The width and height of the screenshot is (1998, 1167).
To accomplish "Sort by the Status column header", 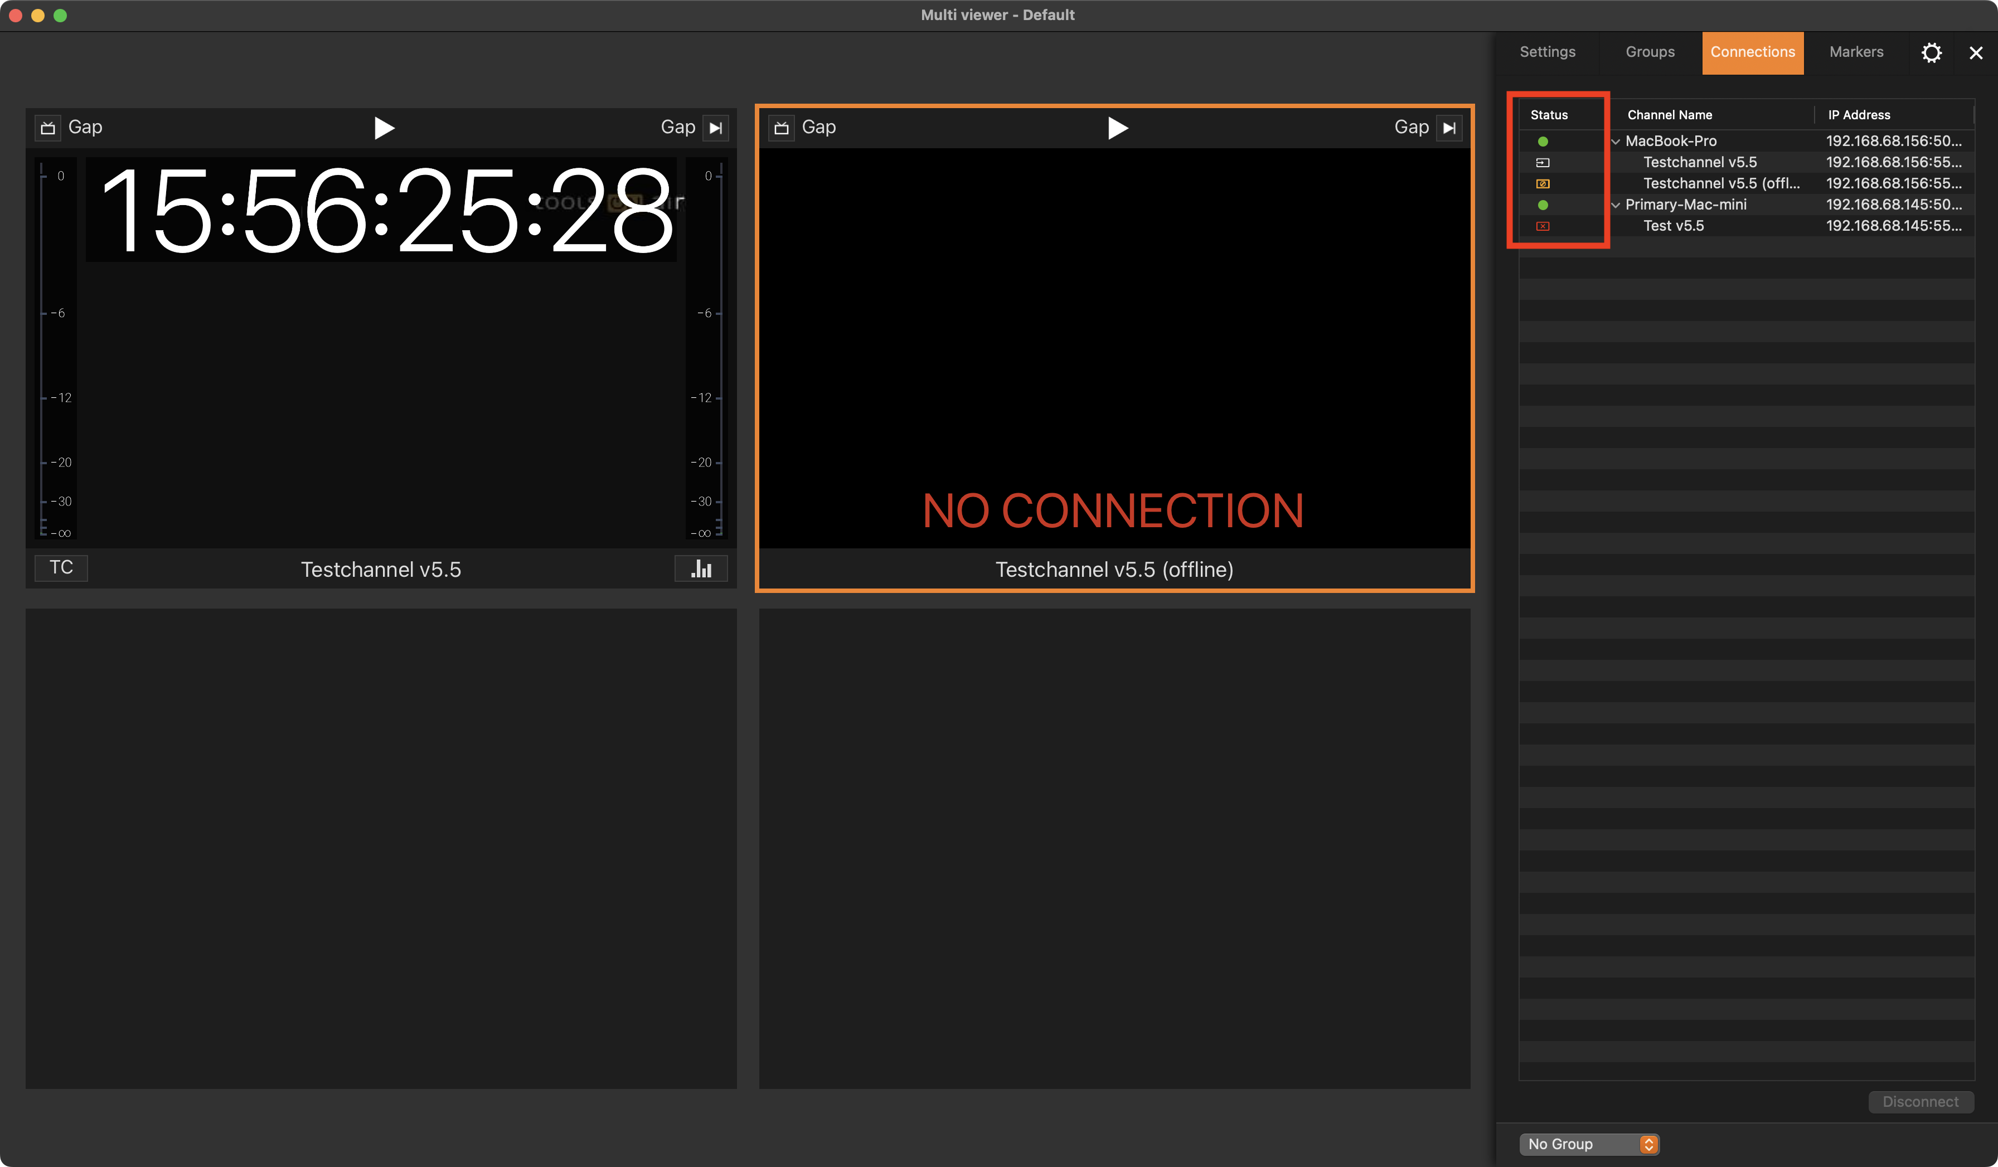I will pos(1549,115).
